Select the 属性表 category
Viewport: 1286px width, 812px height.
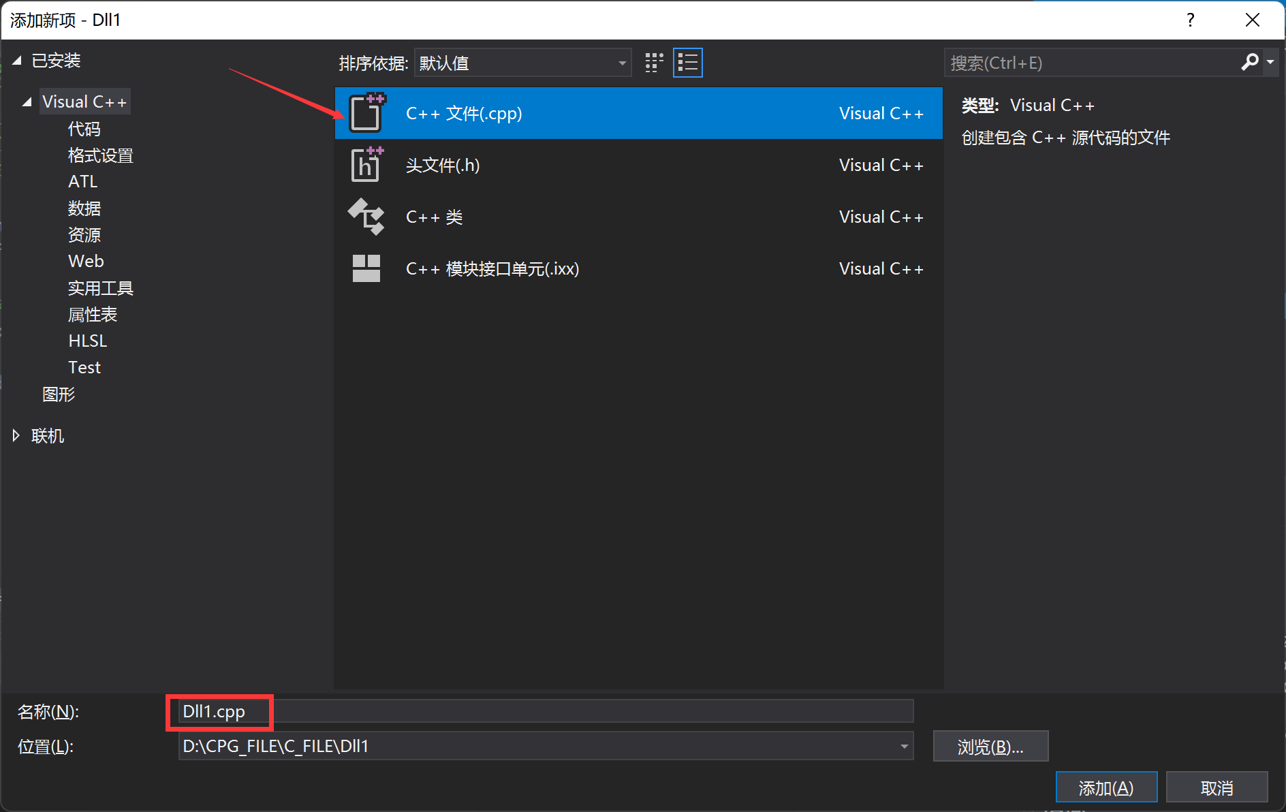click(93, 315)
